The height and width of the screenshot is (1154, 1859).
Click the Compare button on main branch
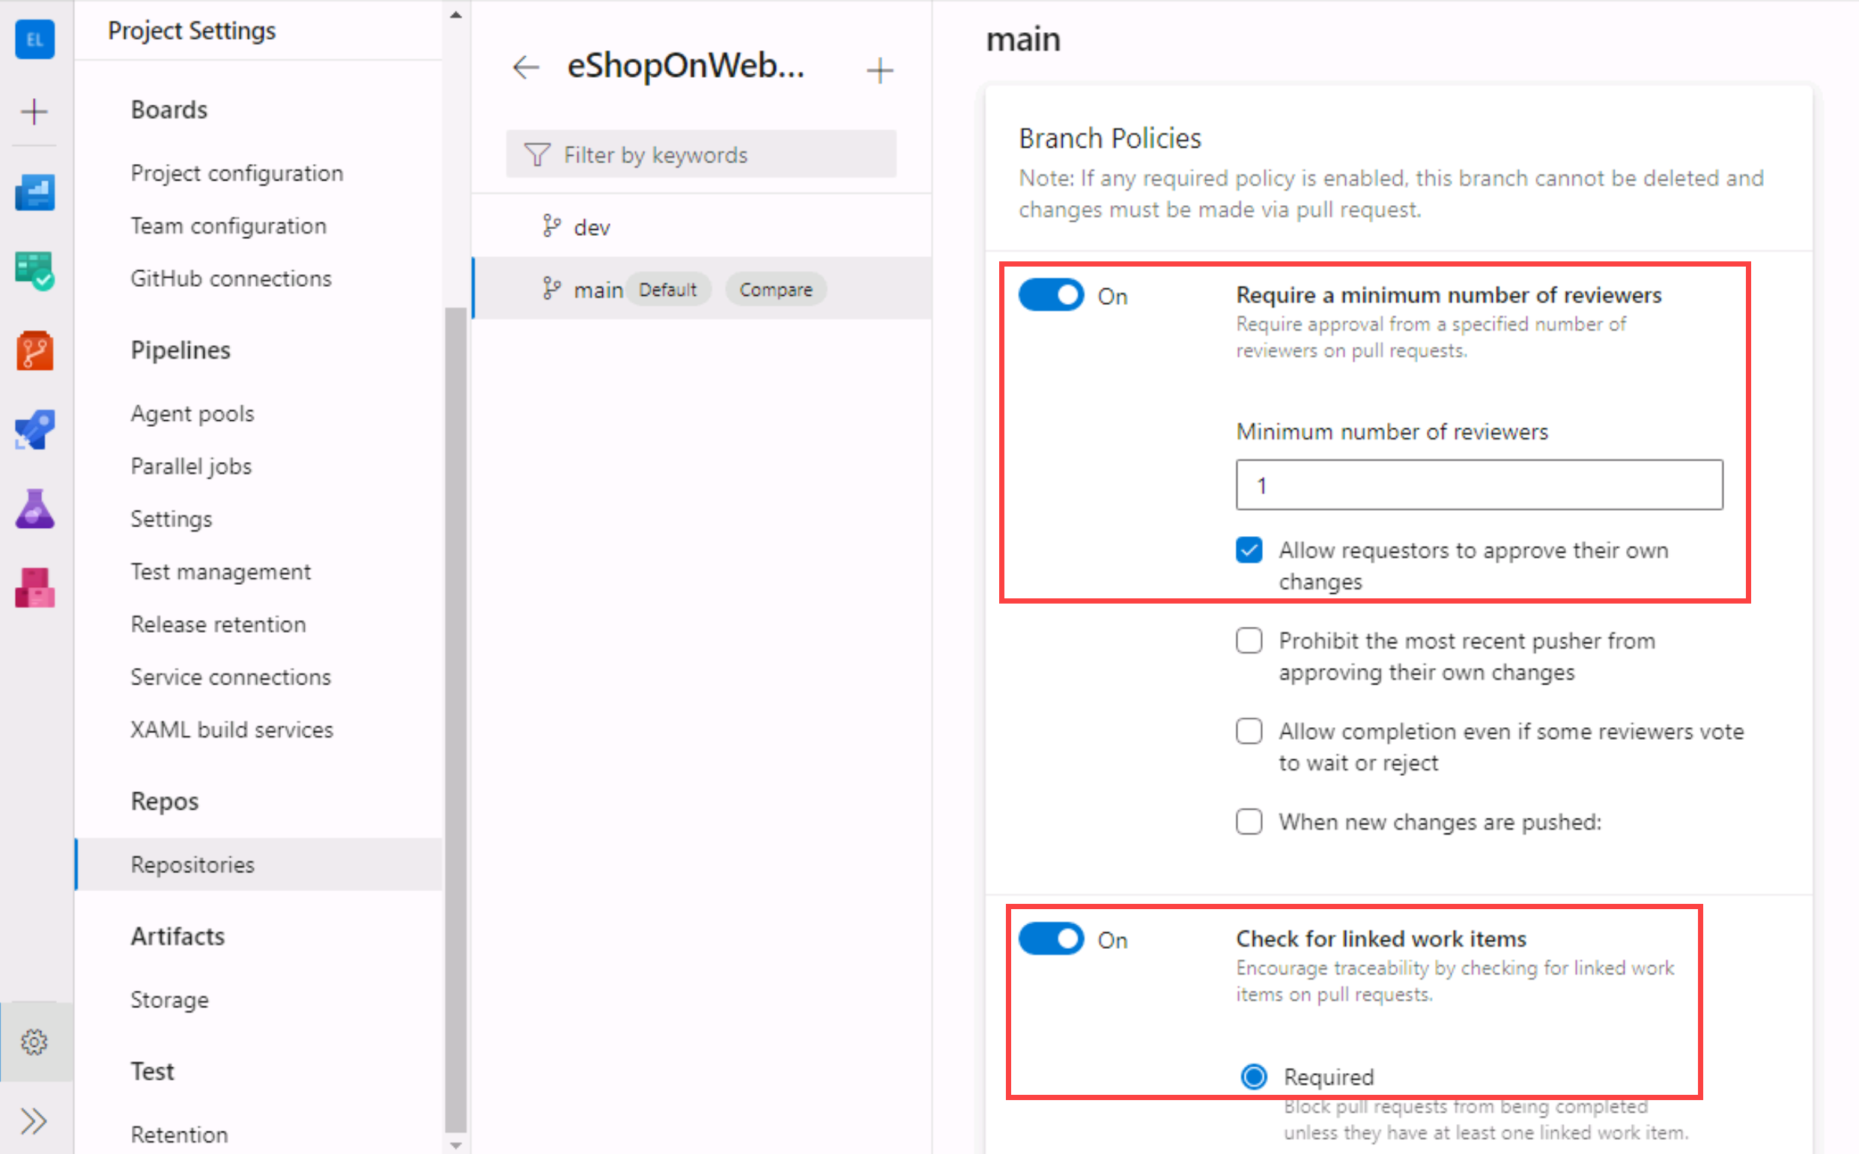point(777,288)
